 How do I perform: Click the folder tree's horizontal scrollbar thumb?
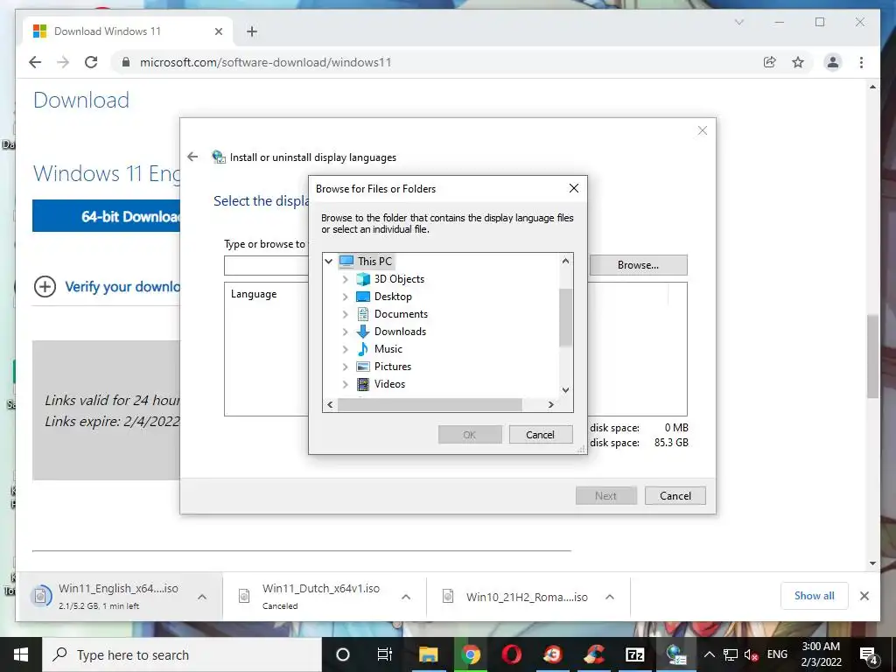pyautogui.click(x=429, y=404)
